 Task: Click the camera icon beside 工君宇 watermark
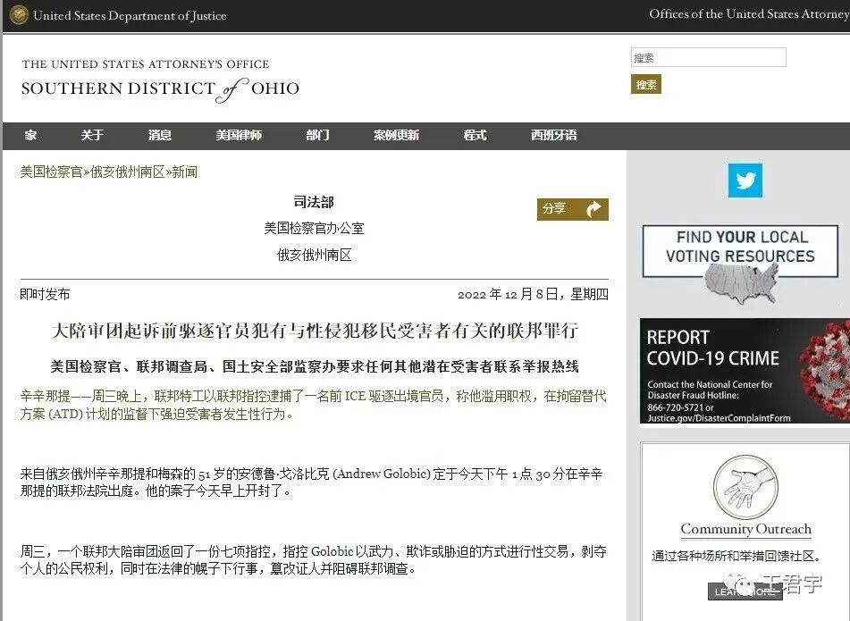click(x=742, y=585)
